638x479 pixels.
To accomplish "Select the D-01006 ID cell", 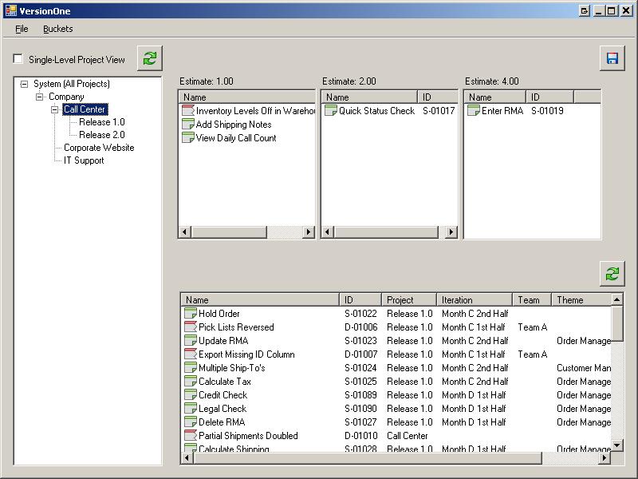I will pos(361,327).
